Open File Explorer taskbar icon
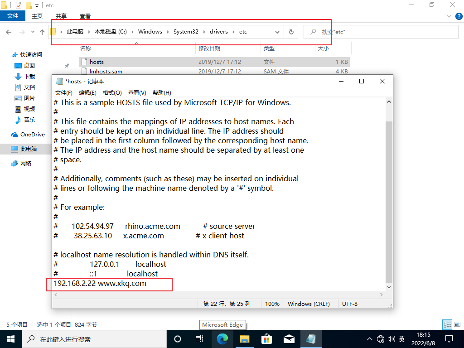 244,339
